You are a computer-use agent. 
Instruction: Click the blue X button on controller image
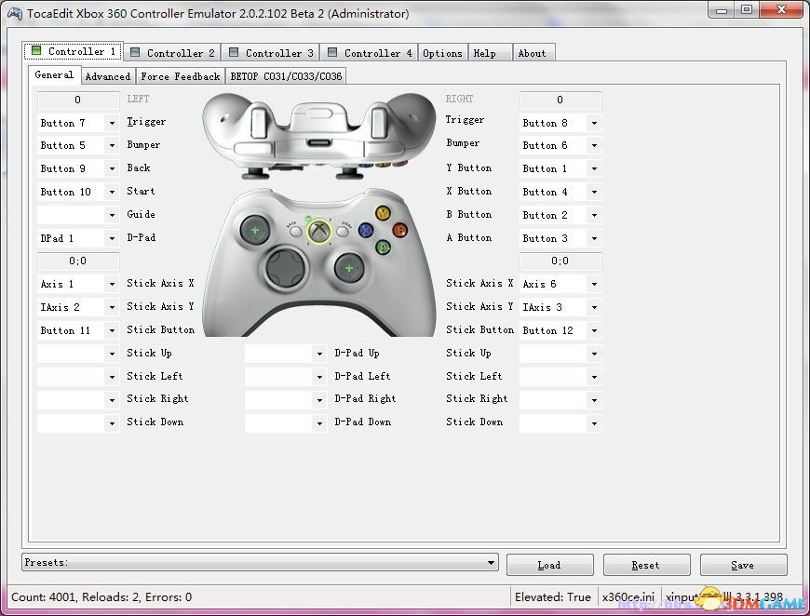pos(366,230)
